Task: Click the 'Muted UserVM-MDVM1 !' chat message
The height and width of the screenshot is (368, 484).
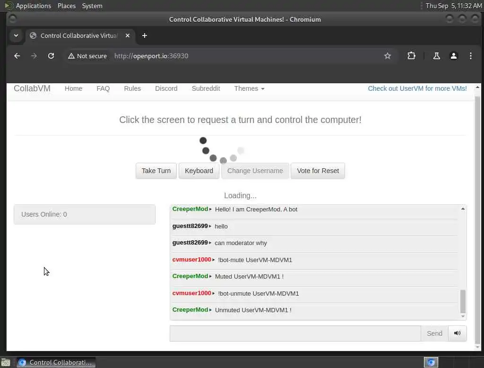Action: pos(249,277)
